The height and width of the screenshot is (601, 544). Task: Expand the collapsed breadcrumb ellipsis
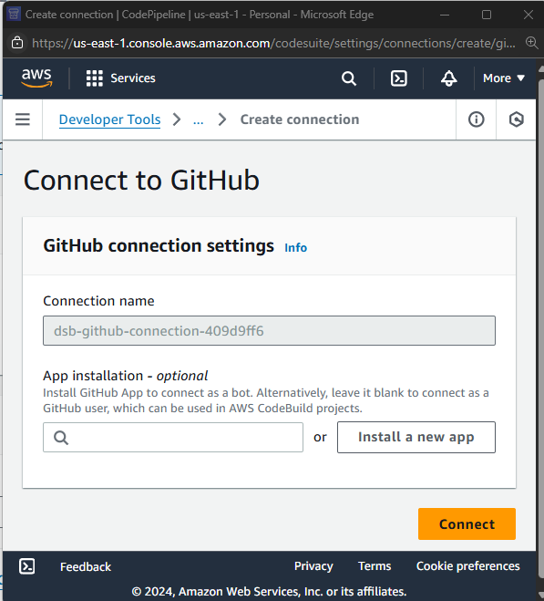point(198,120)
